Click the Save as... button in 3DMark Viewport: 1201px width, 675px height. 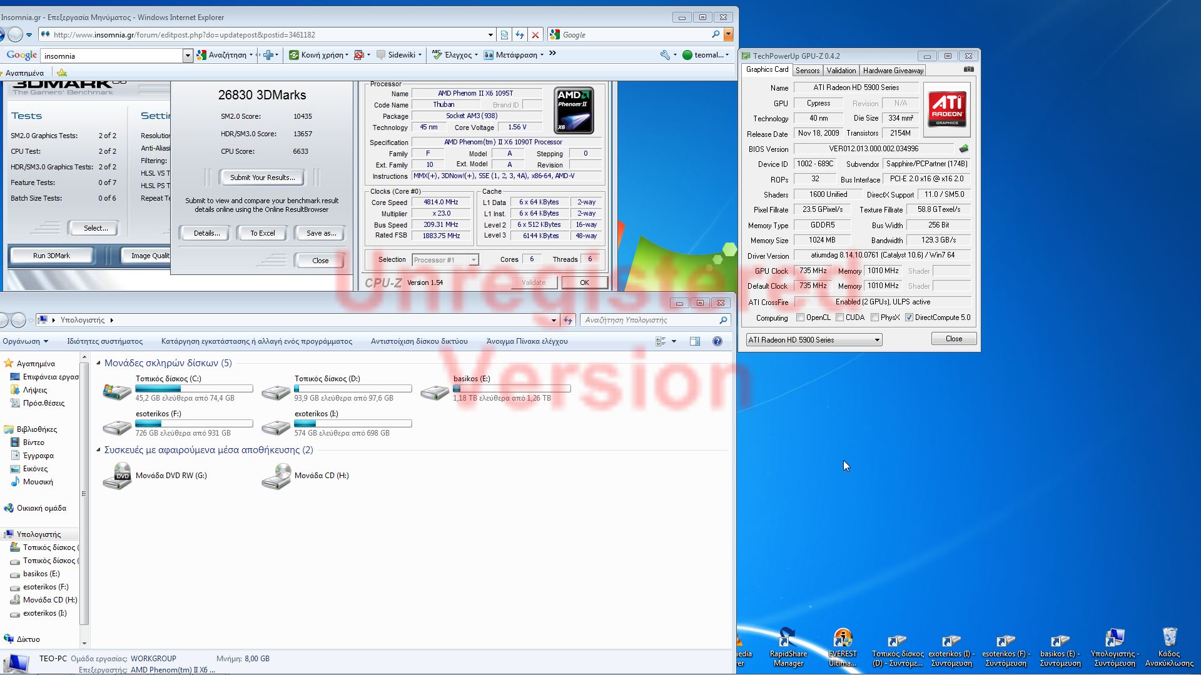pos(321,233)
